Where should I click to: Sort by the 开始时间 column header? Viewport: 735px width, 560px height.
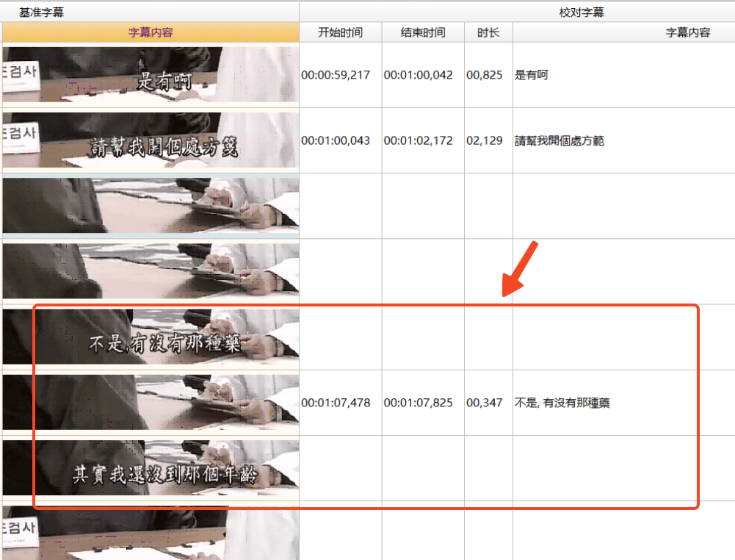339,32
